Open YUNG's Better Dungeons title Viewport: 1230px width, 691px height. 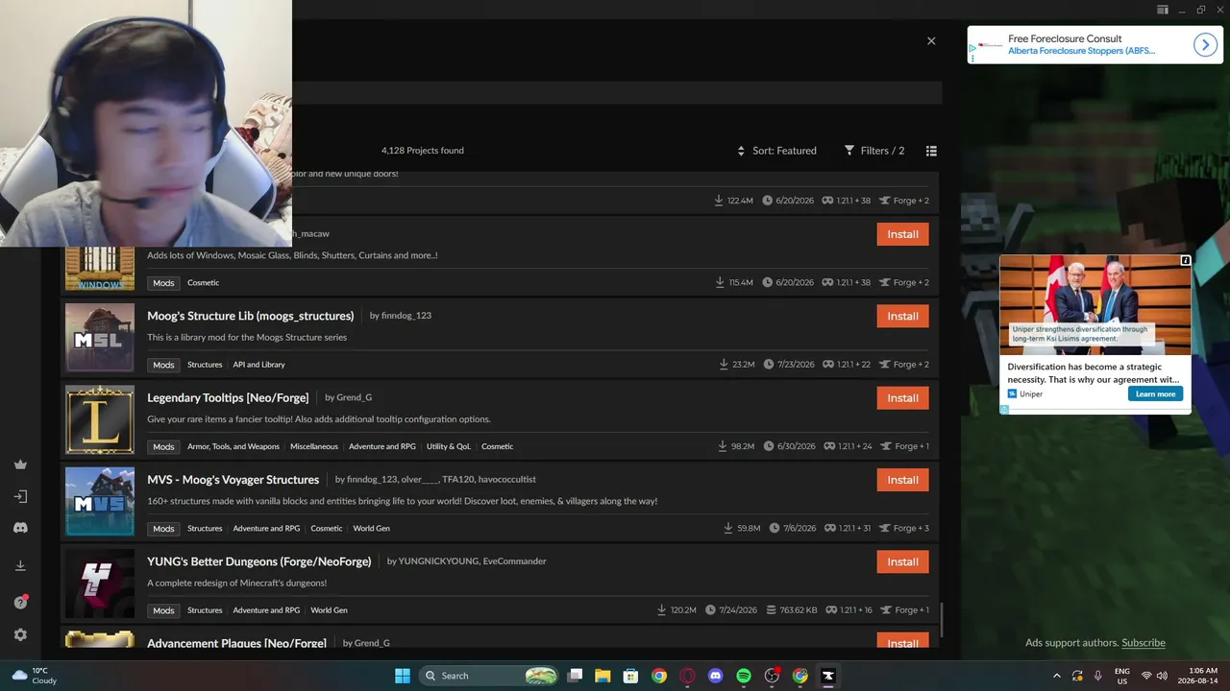tap(258, 561)
